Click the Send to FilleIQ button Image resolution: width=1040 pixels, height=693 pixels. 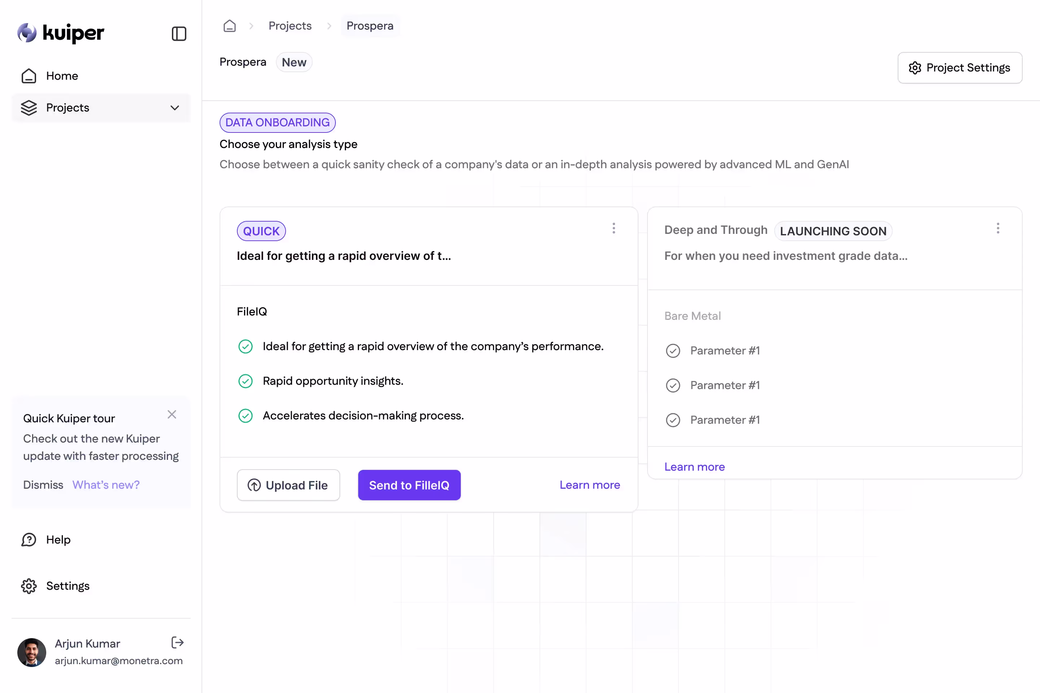coord(409,485)
